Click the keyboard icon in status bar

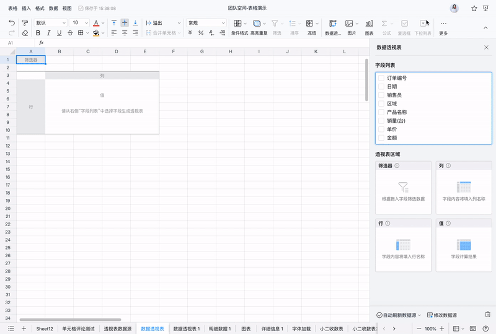pos(472,328)
